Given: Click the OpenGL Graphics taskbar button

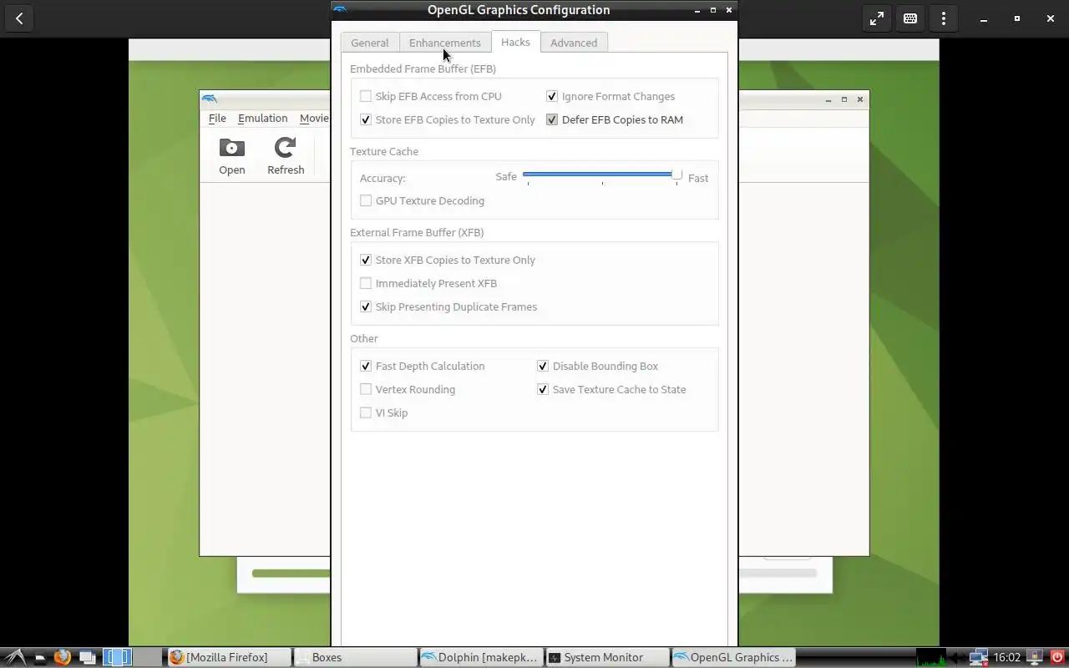Looking at the screenshot, I should (x=733, y=657).
